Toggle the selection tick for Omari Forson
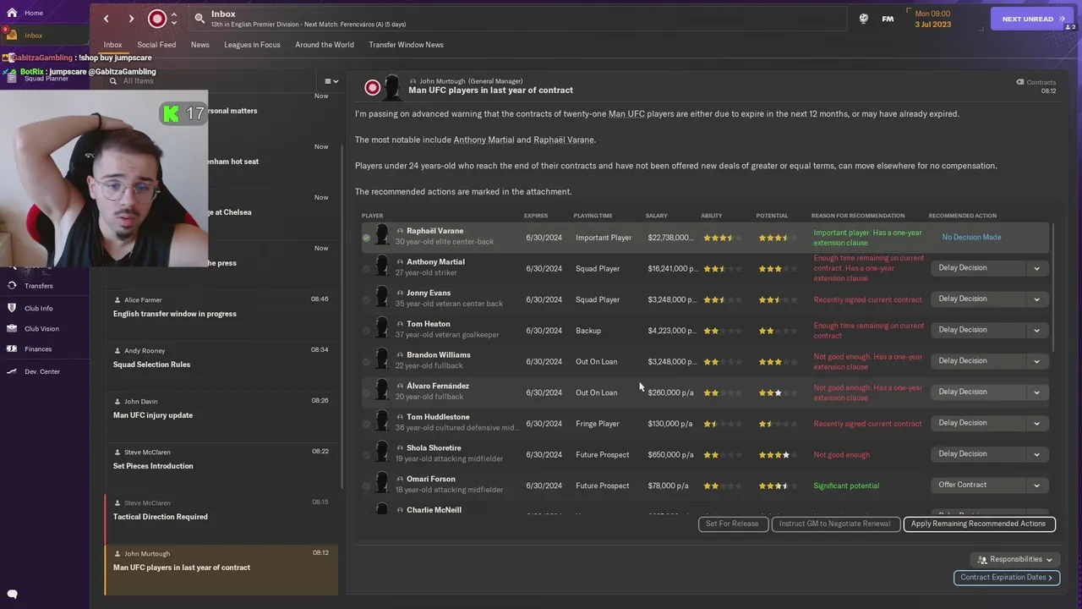This screenshot has height=609, width=1082. point(366,486)
